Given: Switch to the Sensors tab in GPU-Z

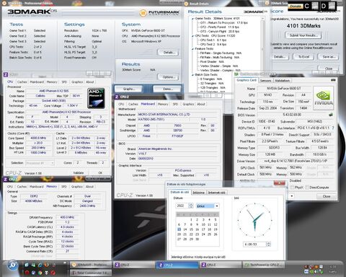Looking at the screenshot, I should [265, 81].
